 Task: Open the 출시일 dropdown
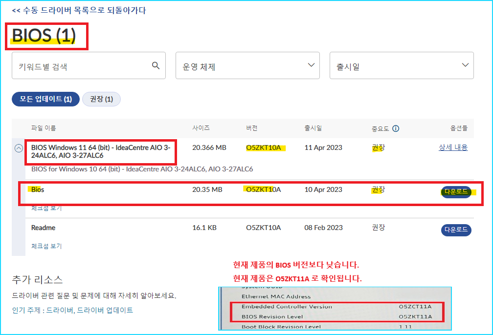click(x=402, y=65)
